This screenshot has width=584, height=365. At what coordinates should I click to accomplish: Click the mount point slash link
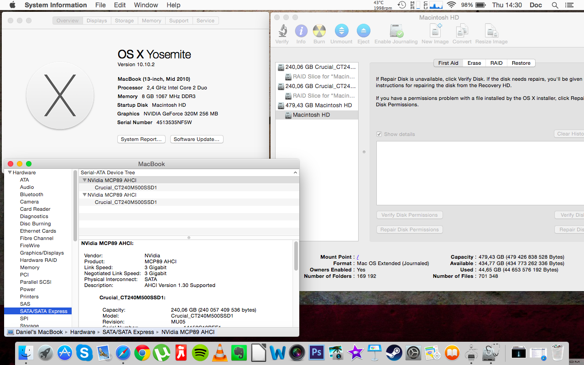(358, 257)
